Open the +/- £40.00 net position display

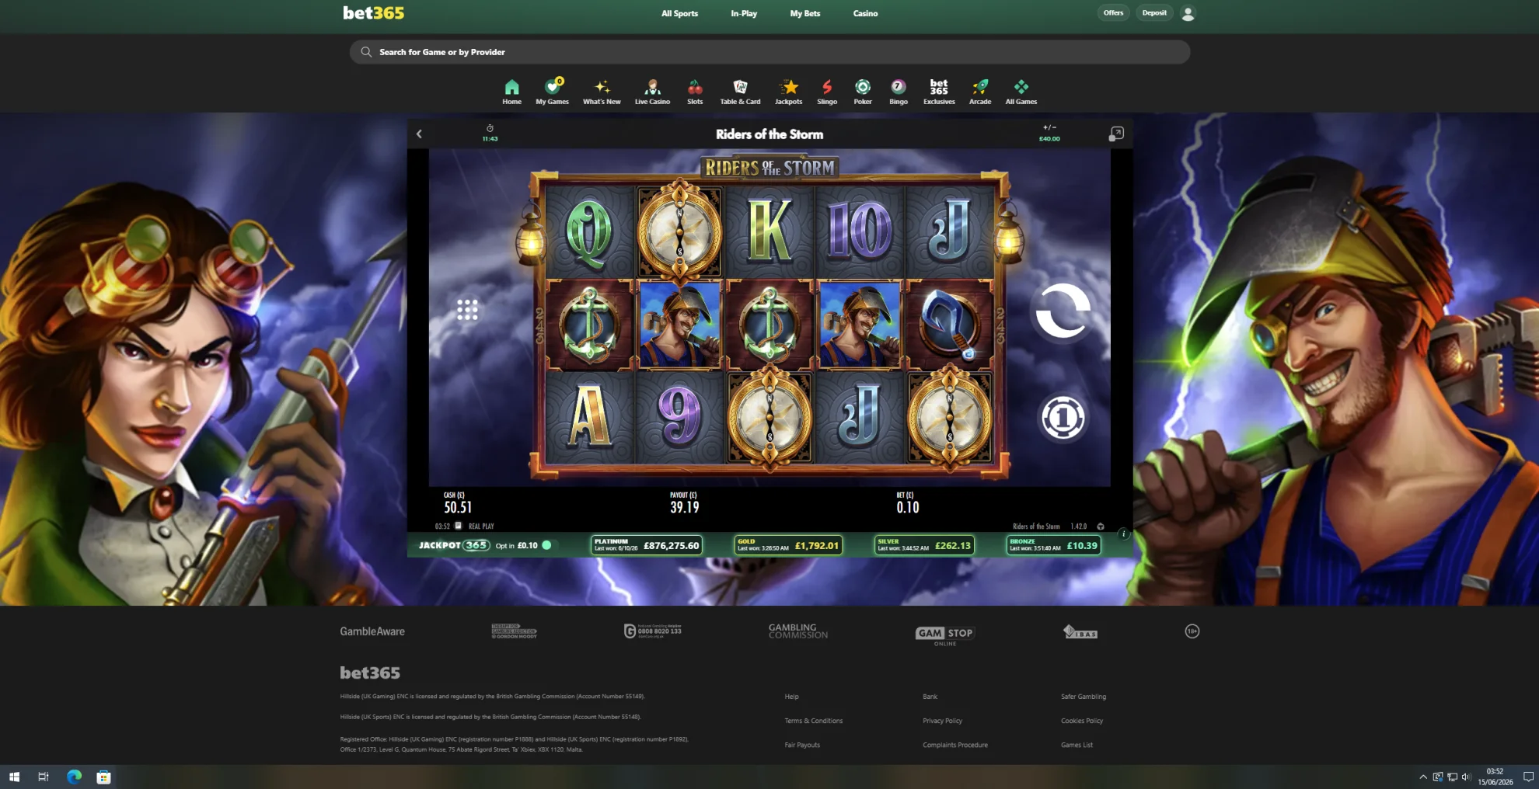1049,133
